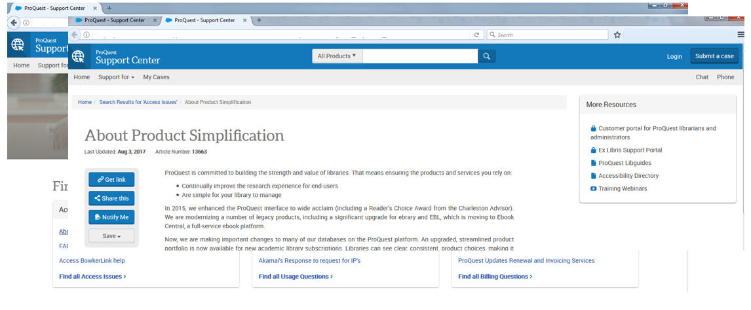Open the All Products dropdown
The height and width of the screenshot is (310, 751).
(x=337, y=56)
